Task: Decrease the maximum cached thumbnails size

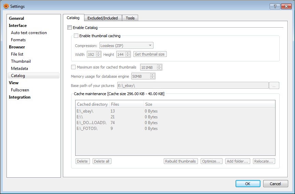Action: coord(159,69)
